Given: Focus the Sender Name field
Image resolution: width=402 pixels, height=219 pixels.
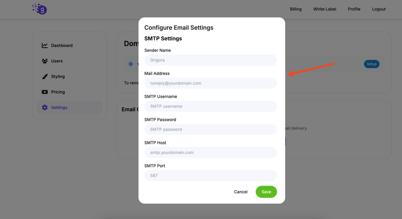Looking at the screenshot, I should click(210, 60).
